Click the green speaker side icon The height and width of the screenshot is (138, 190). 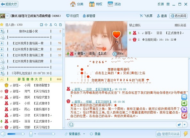click(x=184, y=103)
